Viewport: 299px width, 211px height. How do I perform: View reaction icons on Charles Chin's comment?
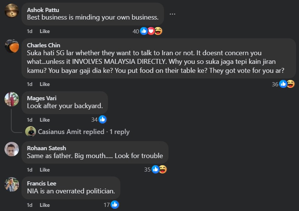pos(287,84)
